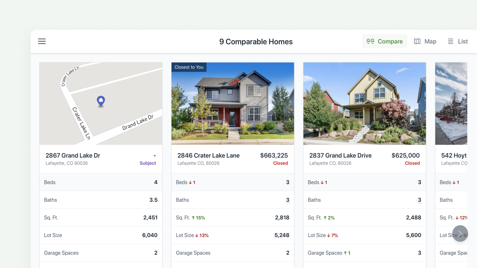
Task: Select the 2837 Grand Lake Drive title
Action: [340, 155]
